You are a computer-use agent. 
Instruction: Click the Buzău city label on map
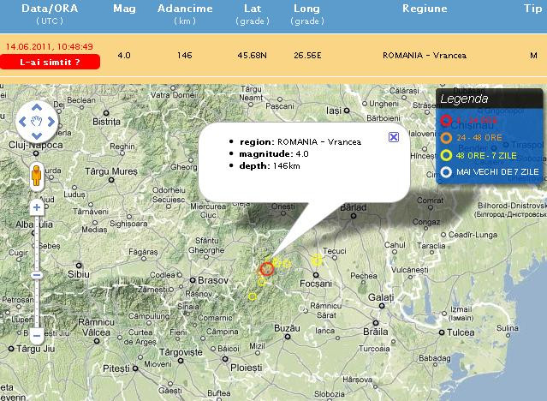[287, 328]
